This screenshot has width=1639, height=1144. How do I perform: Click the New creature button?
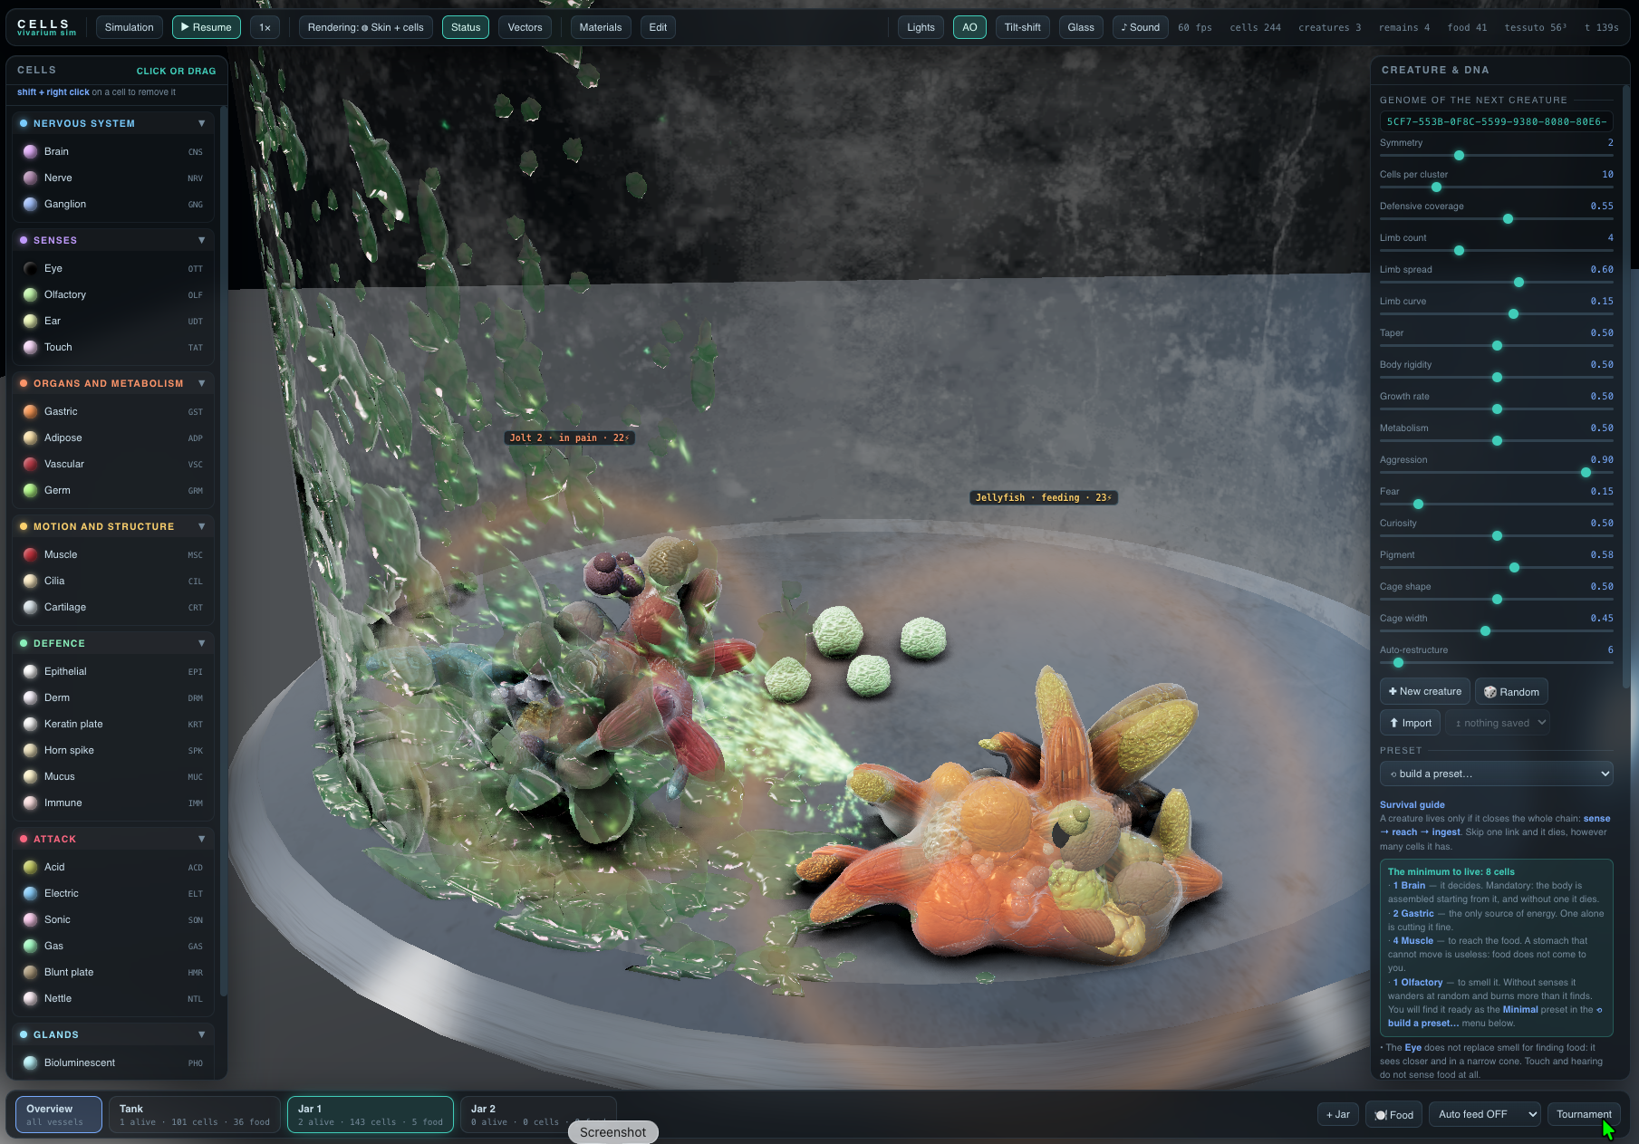coord(1425,692)
